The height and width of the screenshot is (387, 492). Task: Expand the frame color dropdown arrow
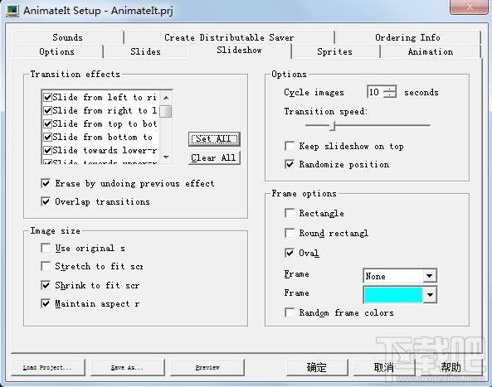click(x=430, y=295)
